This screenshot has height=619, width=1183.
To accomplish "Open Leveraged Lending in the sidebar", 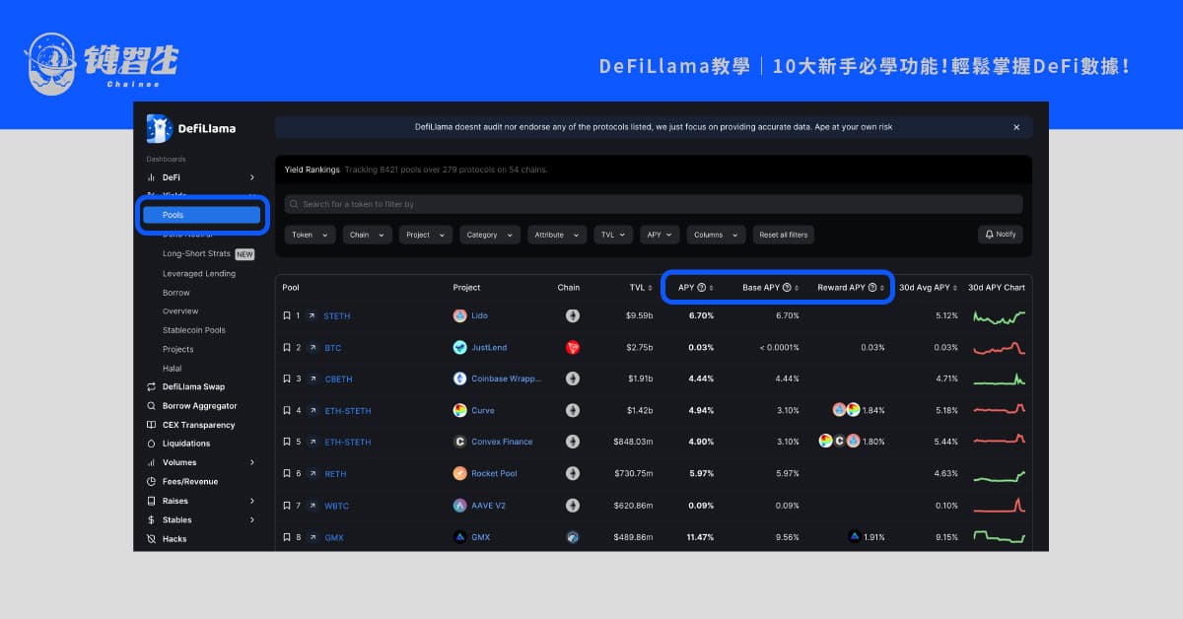I will click(x=199, y=274).
